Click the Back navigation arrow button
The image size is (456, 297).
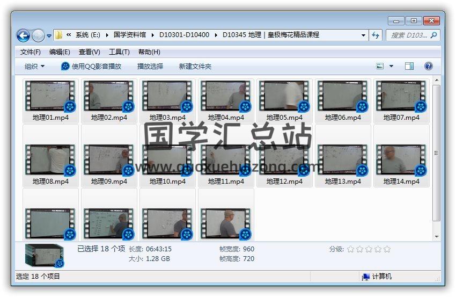(23, 35)
